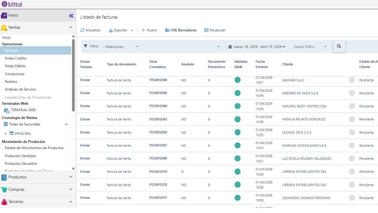
Task: Click sidebar scrollbar down arrow
Action: [73, 169]
